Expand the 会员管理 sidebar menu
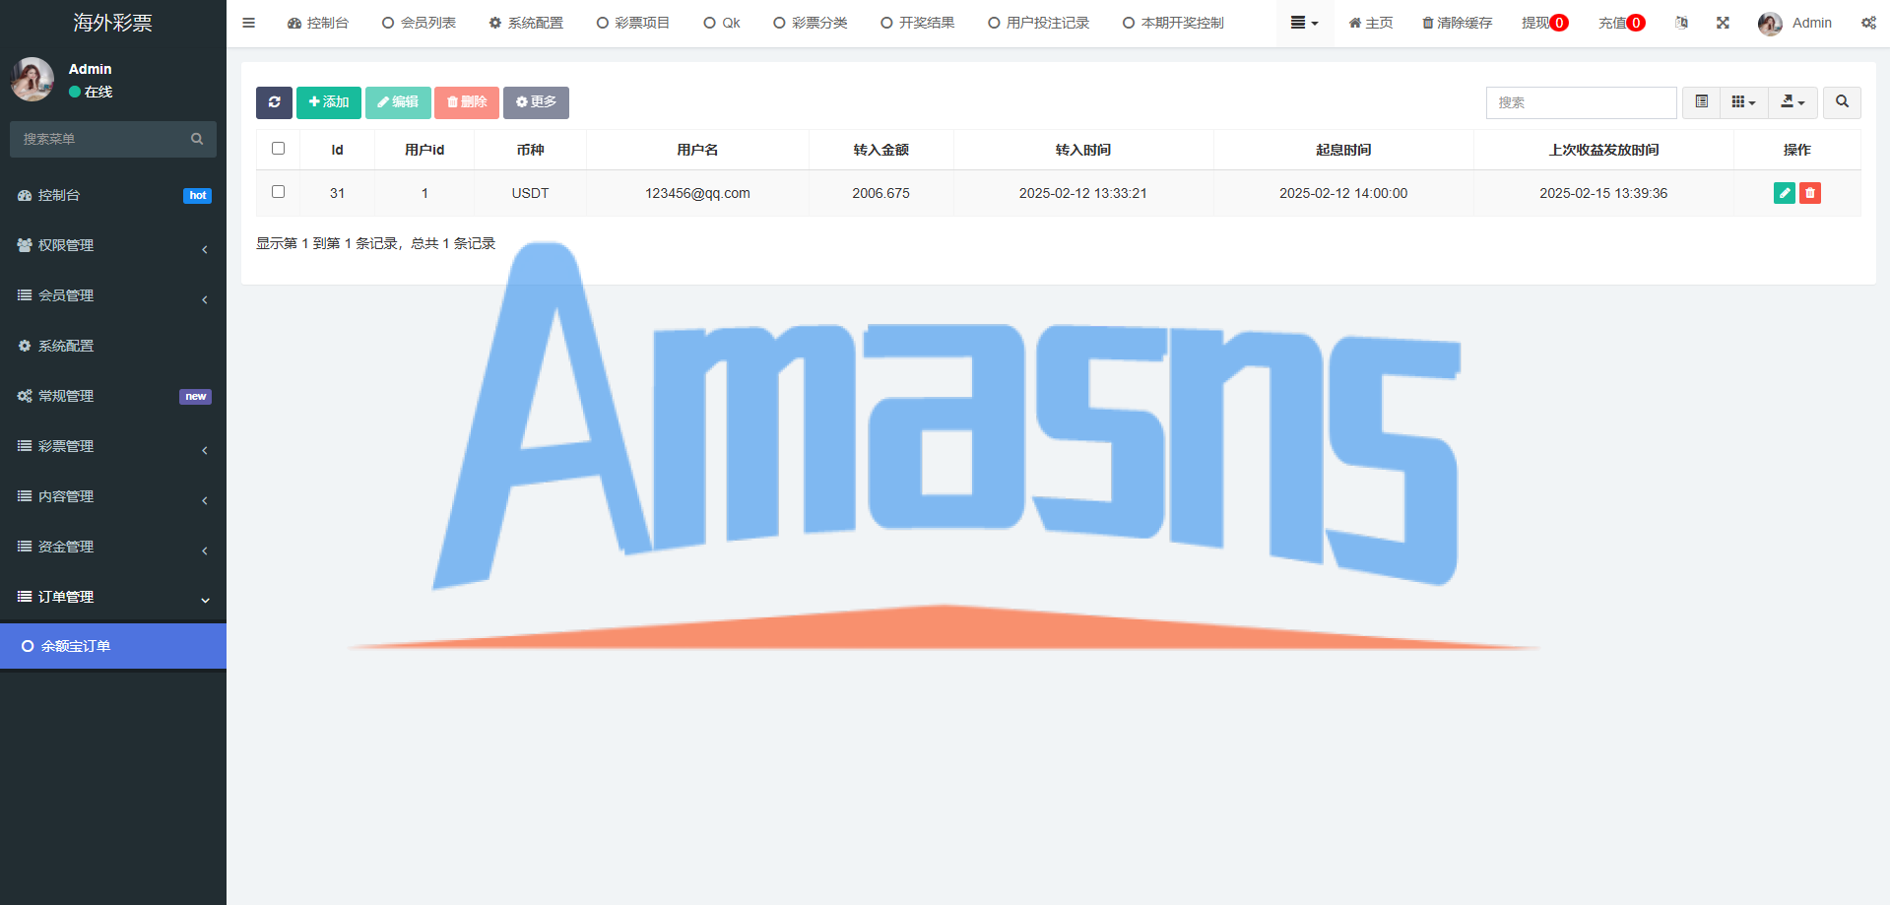 [113, 295]
